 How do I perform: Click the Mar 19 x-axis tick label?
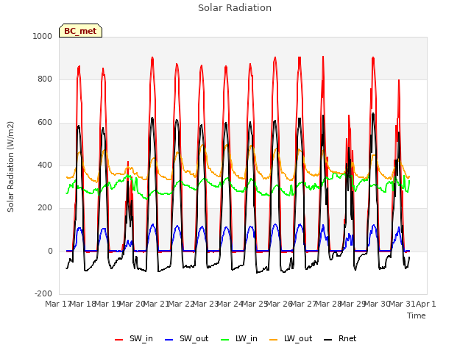point(107,304)
